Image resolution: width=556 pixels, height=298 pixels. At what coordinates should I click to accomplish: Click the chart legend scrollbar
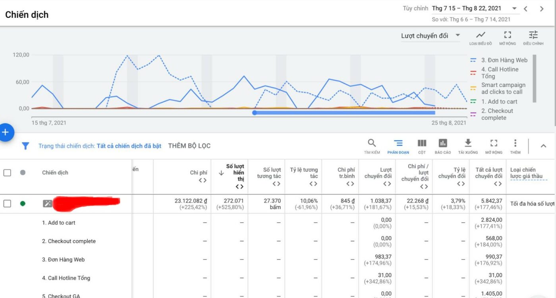click(534, 79)
